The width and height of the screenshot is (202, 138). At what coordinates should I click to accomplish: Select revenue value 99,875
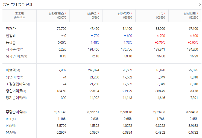(x=193, y=70)
